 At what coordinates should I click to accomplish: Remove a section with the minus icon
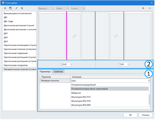tap(150, 8)
